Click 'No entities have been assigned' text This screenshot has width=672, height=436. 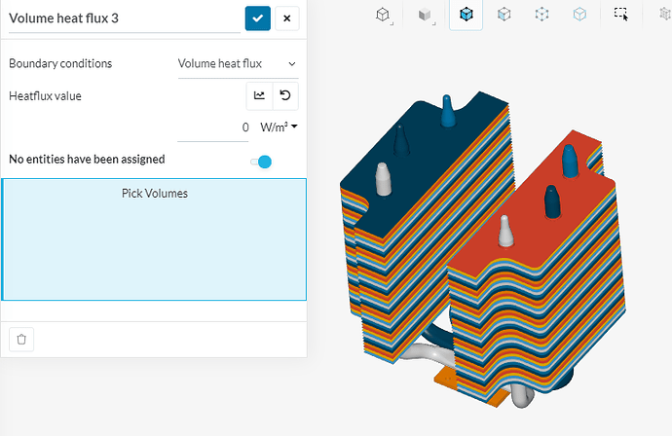(87, 160)
